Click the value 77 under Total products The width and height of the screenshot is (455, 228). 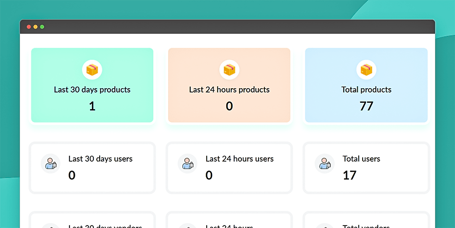[x=366, y=106]
